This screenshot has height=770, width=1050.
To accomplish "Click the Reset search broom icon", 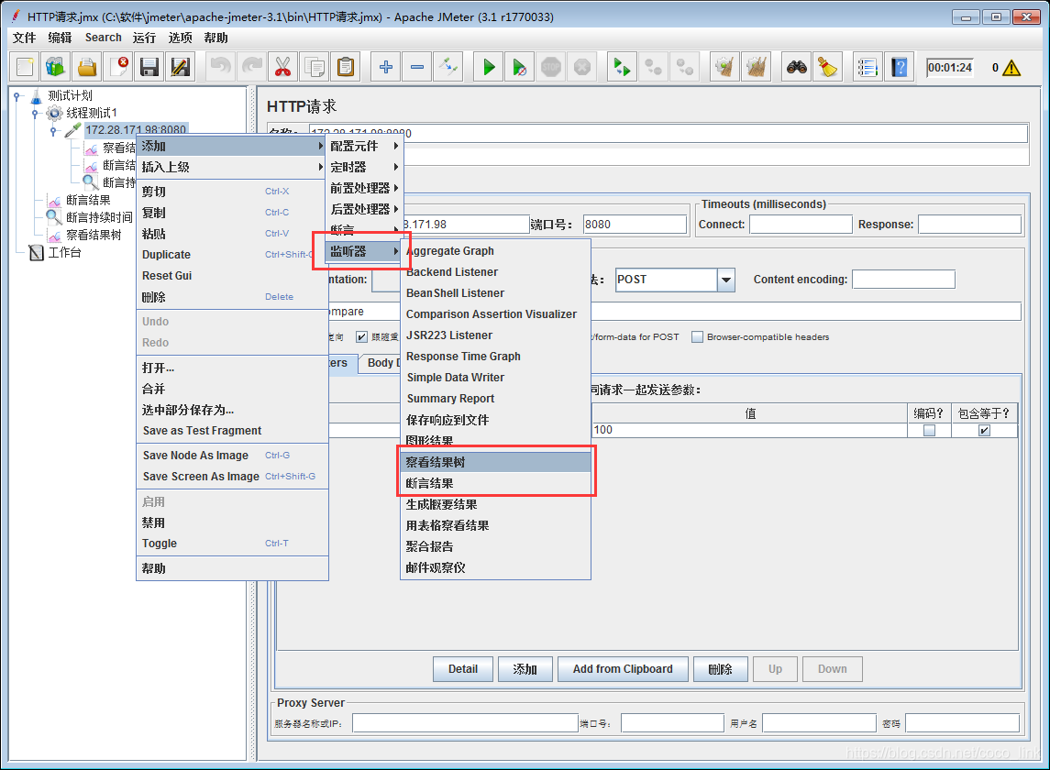I will tap(828, 67).
